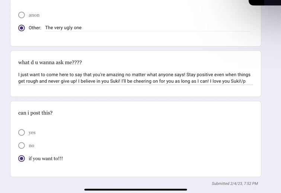Viewport: 281px width, 193px height.
Task: Click the "what d u wanna ask me????" heading
Action: (50, 62)
